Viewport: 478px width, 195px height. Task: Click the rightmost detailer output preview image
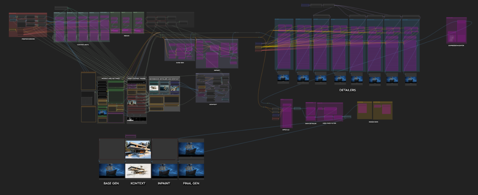point(411,79)
